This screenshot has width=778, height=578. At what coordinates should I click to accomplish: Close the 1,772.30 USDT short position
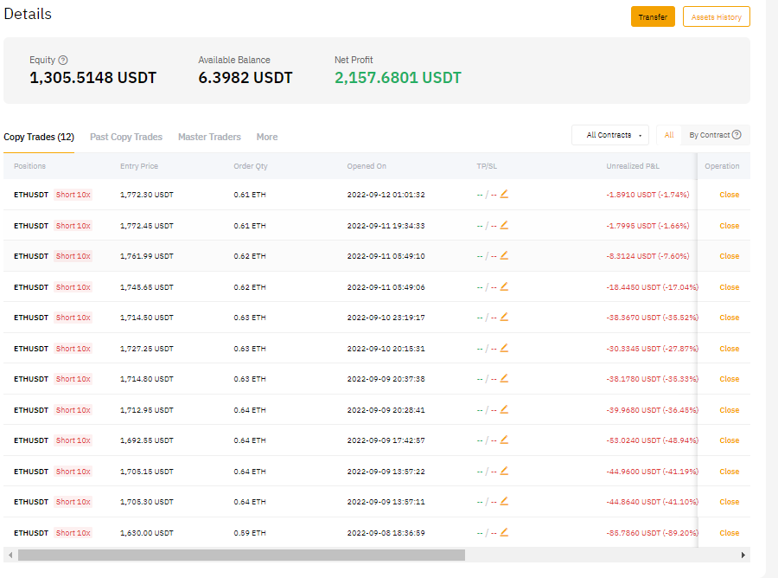(729, 194)
